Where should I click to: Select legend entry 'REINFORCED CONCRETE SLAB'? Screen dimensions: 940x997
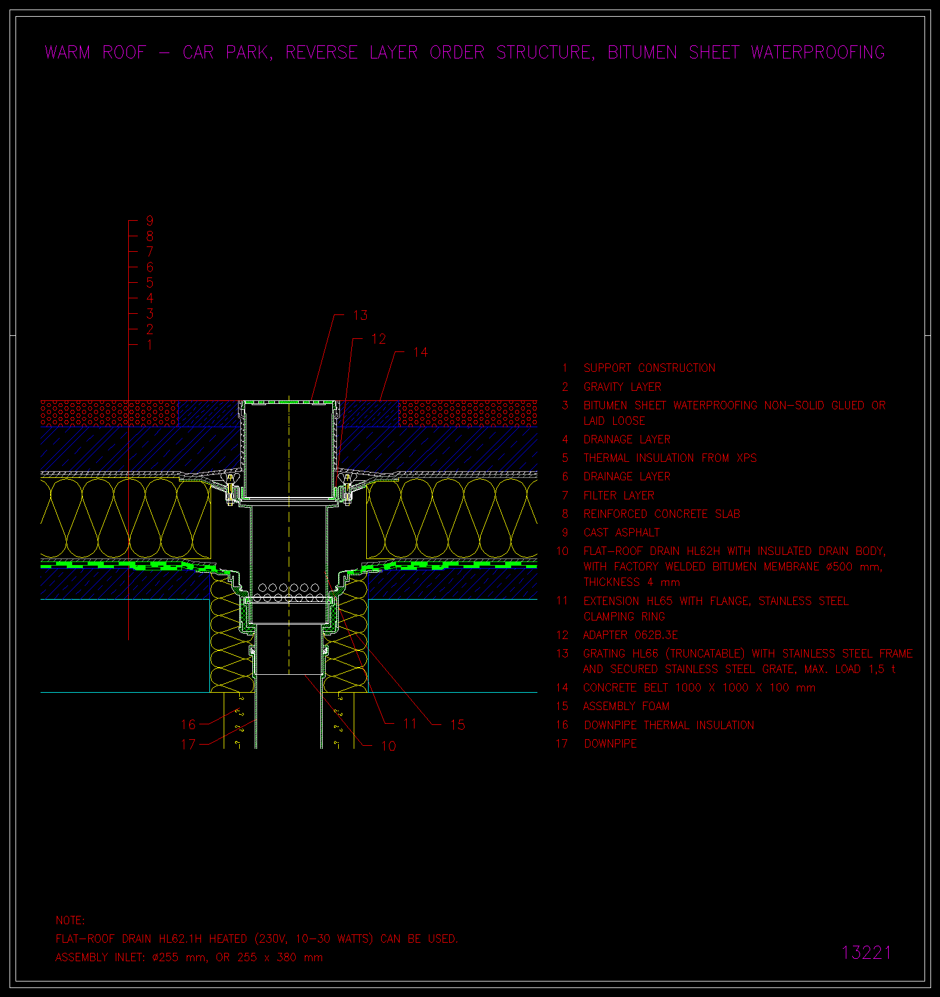pyautogui.click(x=661, y=514)
